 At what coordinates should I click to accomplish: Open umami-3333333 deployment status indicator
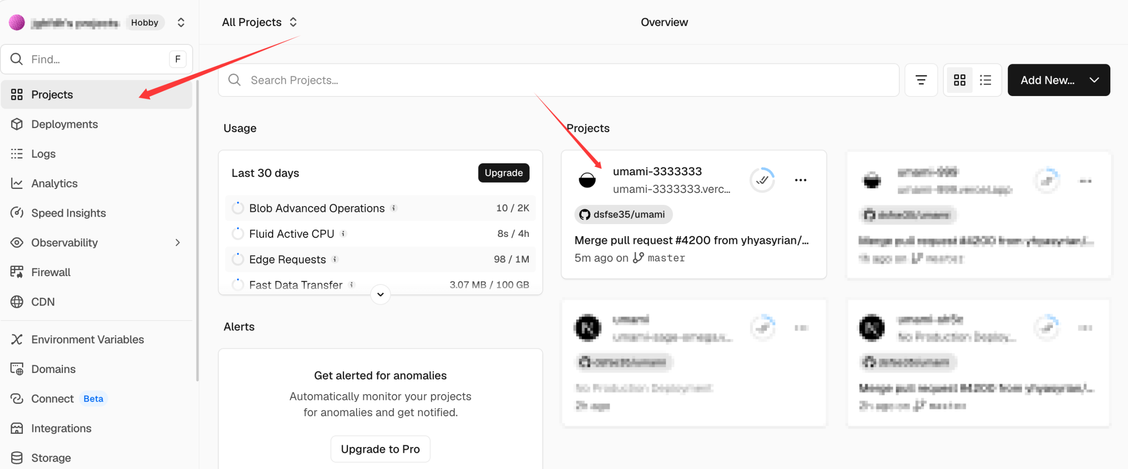tap(762, 180)
